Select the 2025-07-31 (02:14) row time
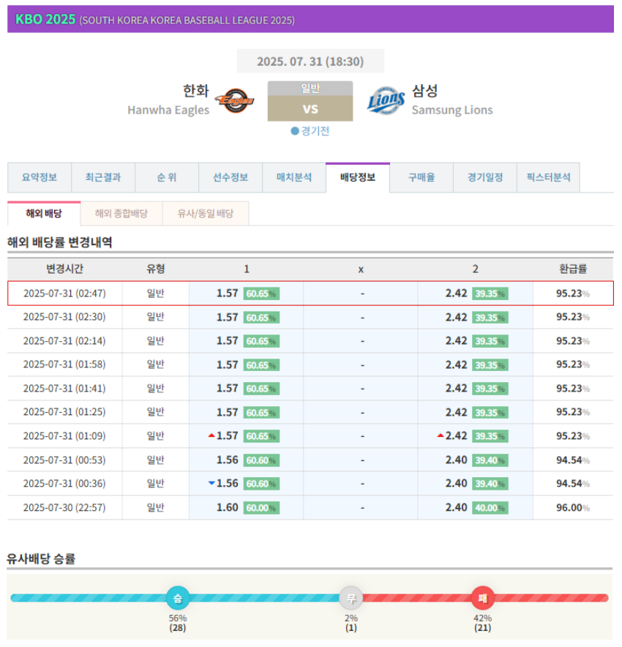The height and width of the screenshot is (647, 622). coord(64,341)
